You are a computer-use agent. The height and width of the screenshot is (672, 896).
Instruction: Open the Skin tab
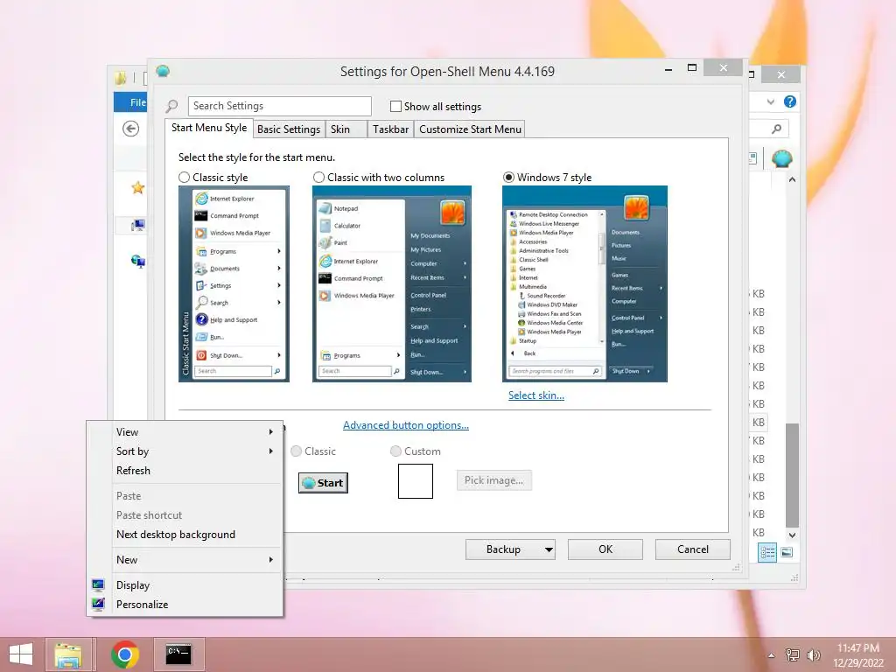pos(346,129)
